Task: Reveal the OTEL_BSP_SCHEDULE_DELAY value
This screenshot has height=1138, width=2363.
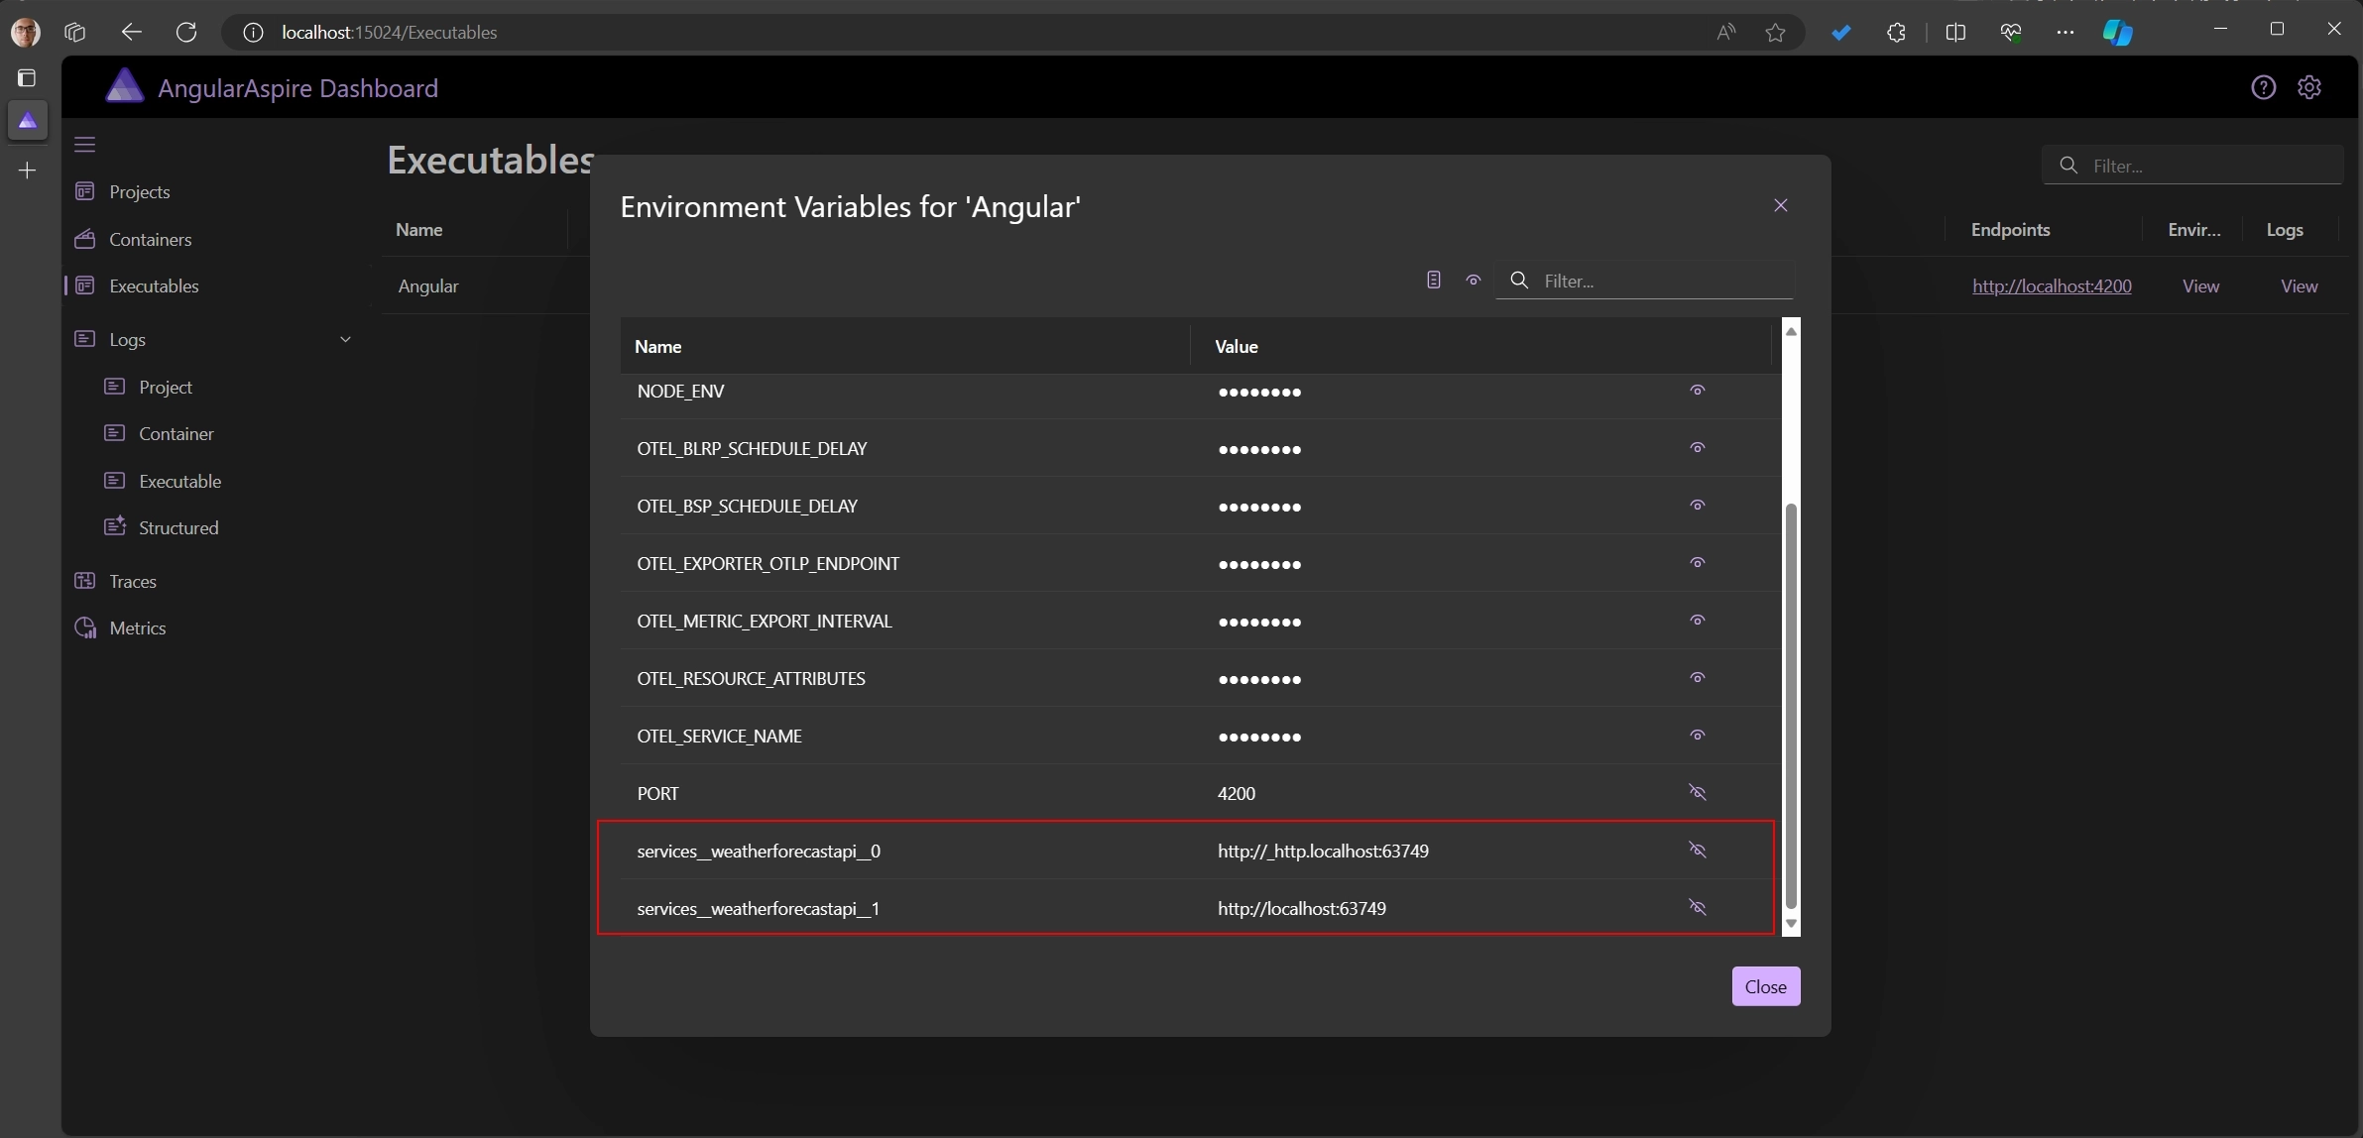Action: [x=1697, y=506]
